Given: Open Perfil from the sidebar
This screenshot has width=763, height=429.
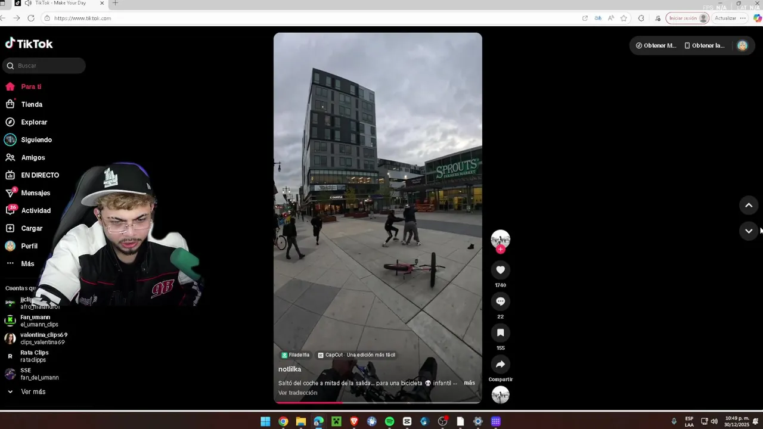Looking at the screenshot, I should pyautogui.click(x=21, y=246).
